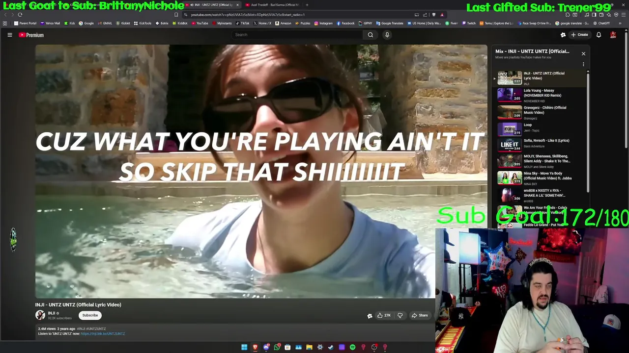Open the Fiverr bookmark
Image resolution: width=629 pixels, height=353 pixels.
click(x=452, y=23)
